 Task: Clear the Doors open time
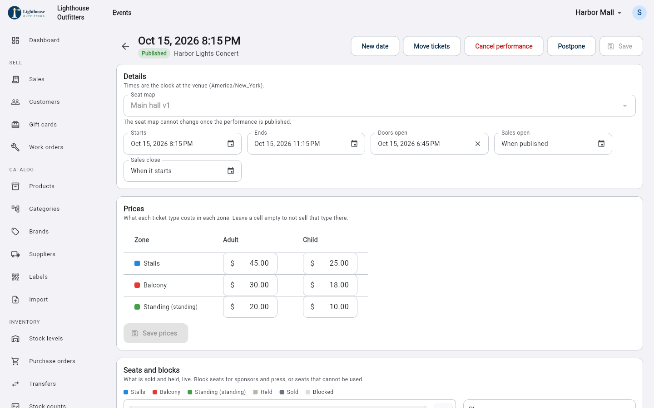point(478,144)
